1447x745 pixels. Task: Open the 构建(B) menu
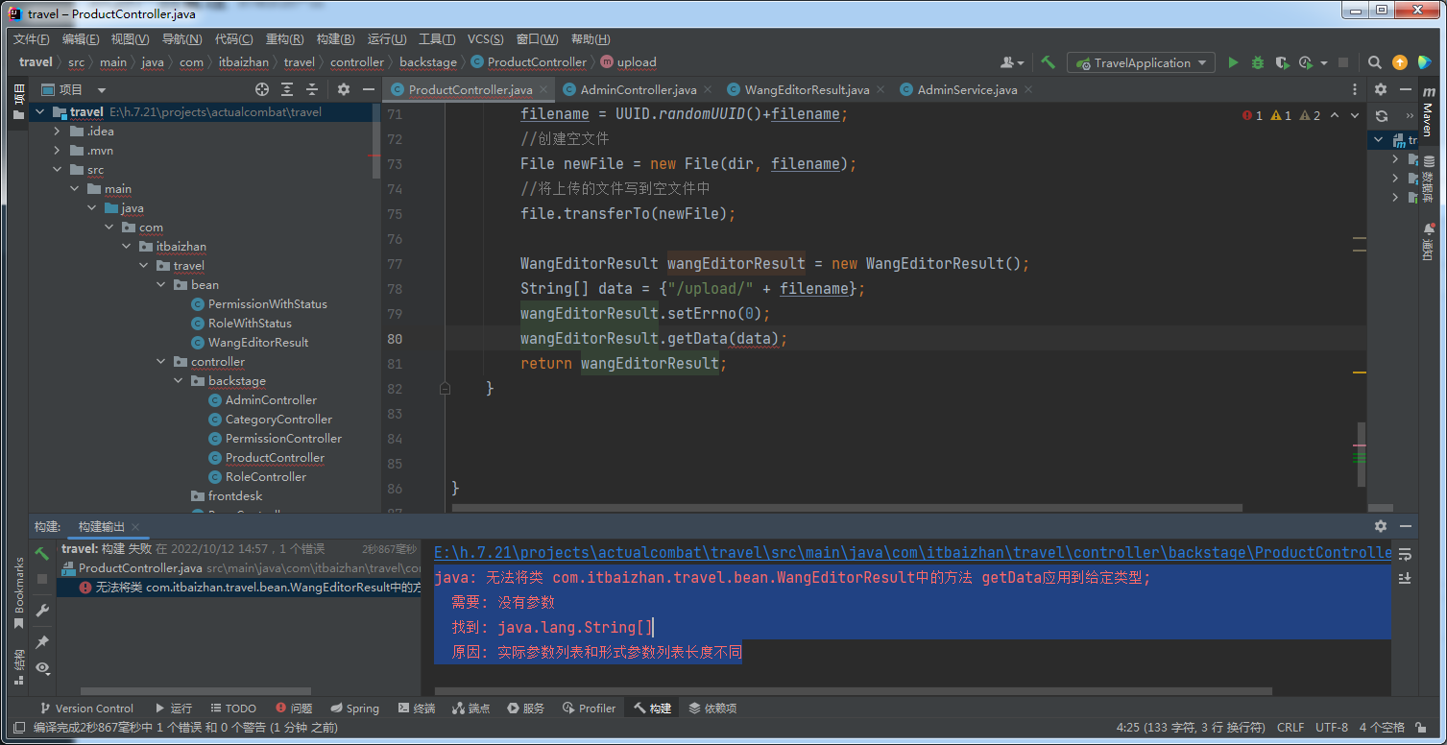(335, 39)
